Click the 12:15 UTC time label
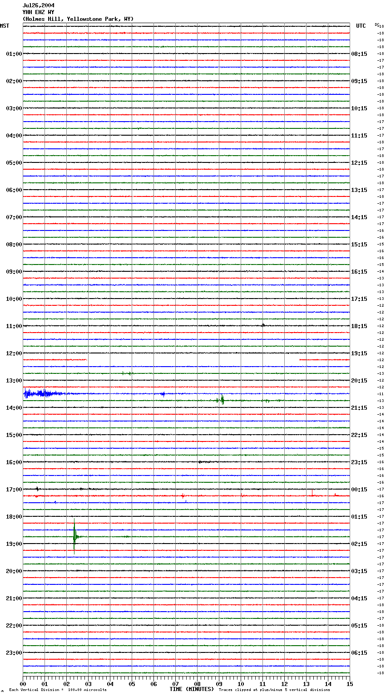The image size is (386, 696). [x=359, y=163]
